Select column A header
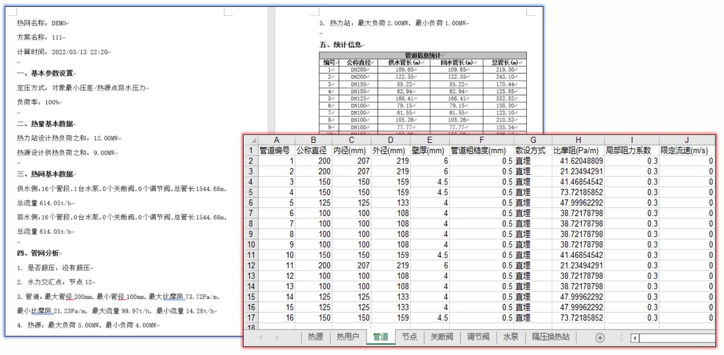Screen dimensions: 724x355 pos(276,140)
